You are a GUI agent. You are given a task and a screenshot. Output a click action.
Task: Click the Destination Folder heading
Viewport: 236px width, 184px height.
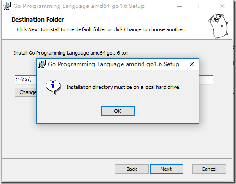(38, 20)
